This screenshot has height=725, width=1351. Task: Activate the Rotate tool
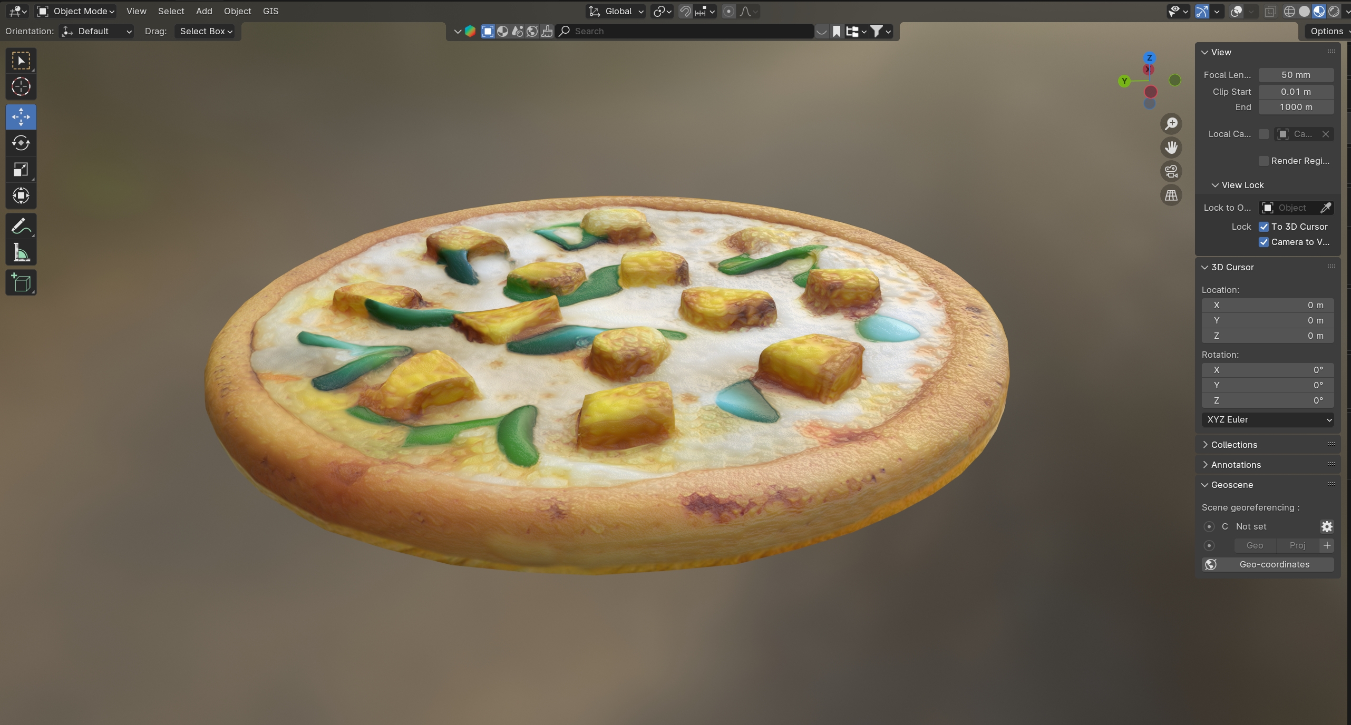pos(21,143)
